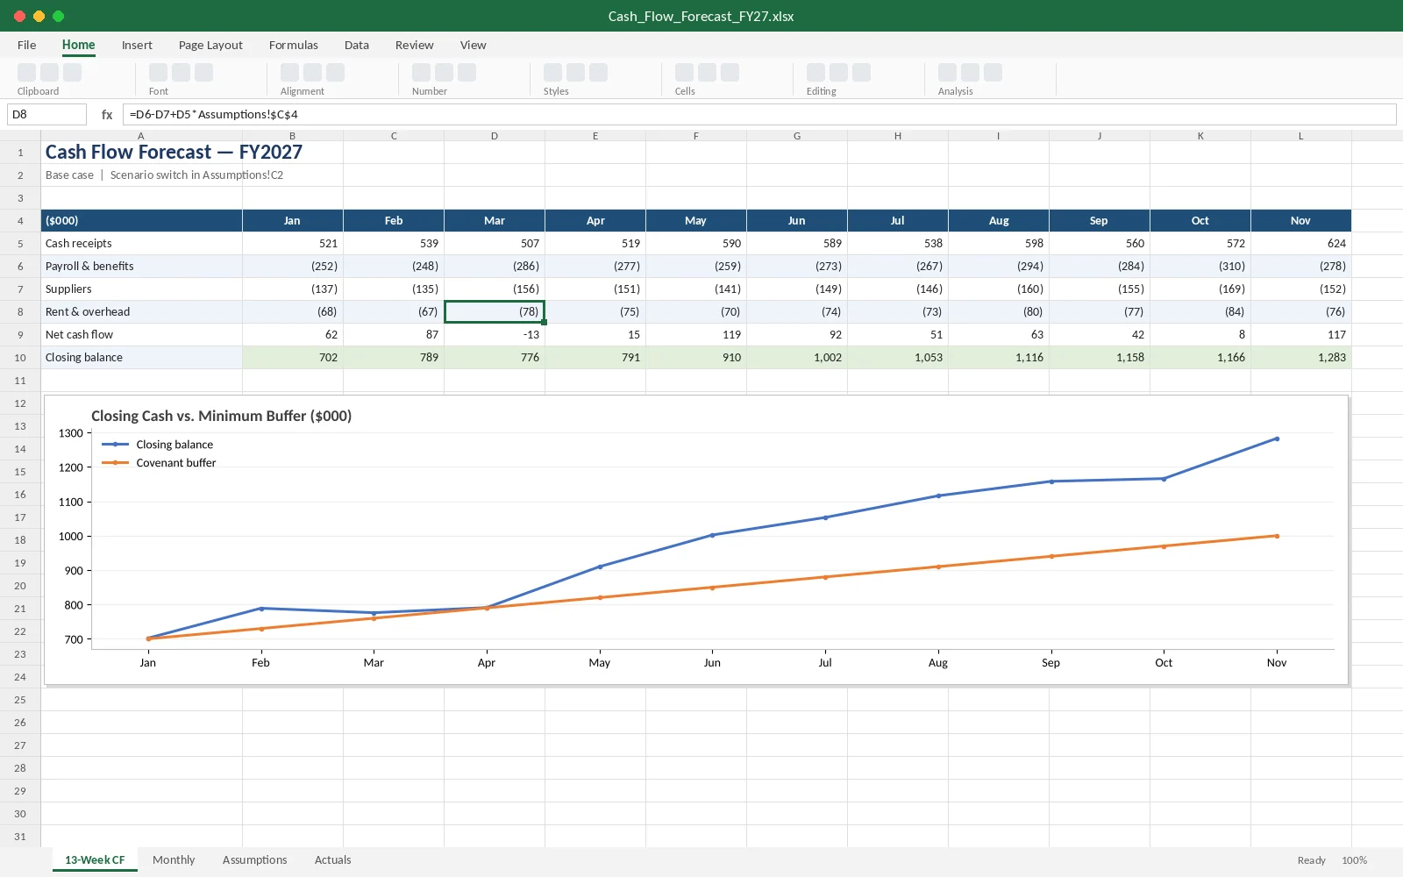
Task: Switch to the Assumptions sheet
Action: click(255, 860)
